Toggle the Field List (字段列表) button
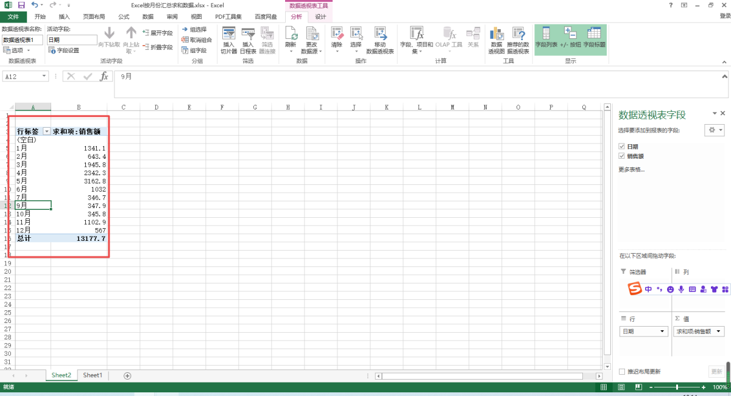This screenshot has width=731, height=396. pyautogui.click(x=546, y=38)
